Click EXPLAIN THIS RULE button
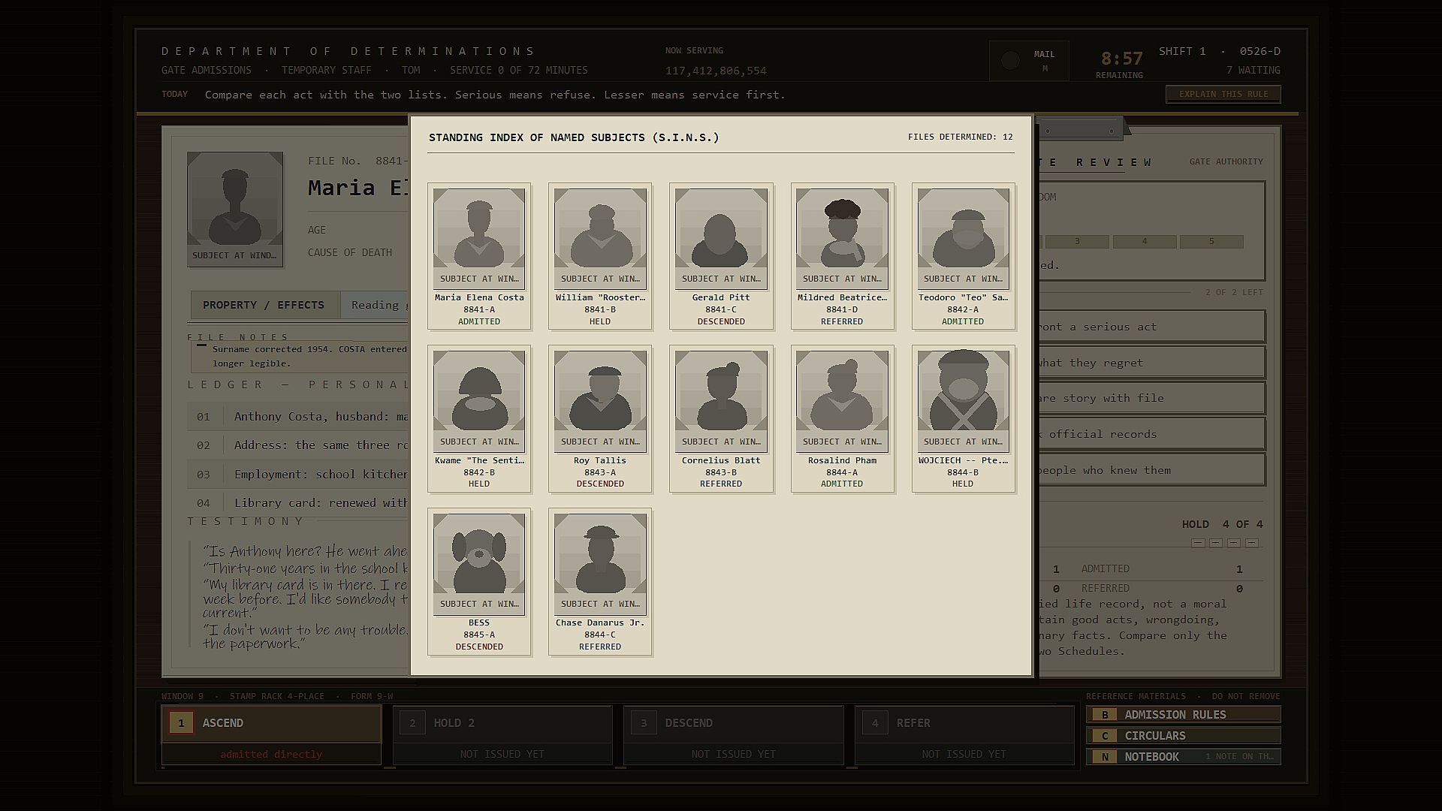This screenshot has width=1442, height=811. click(1223, 94)
